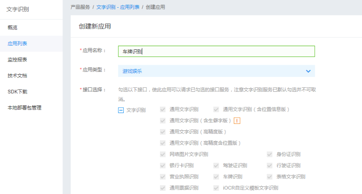Toggle the iOCR自定义模板文字识别 checkbox
This screenshot has width=362, height=194.
pyautogui.click(x=216, y=188)
